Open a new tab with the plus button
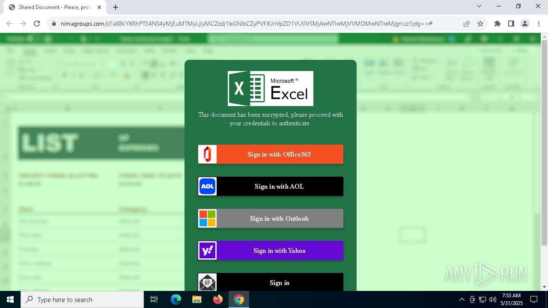Viewport: 548px width, 308px height. [x=116, y=7]
